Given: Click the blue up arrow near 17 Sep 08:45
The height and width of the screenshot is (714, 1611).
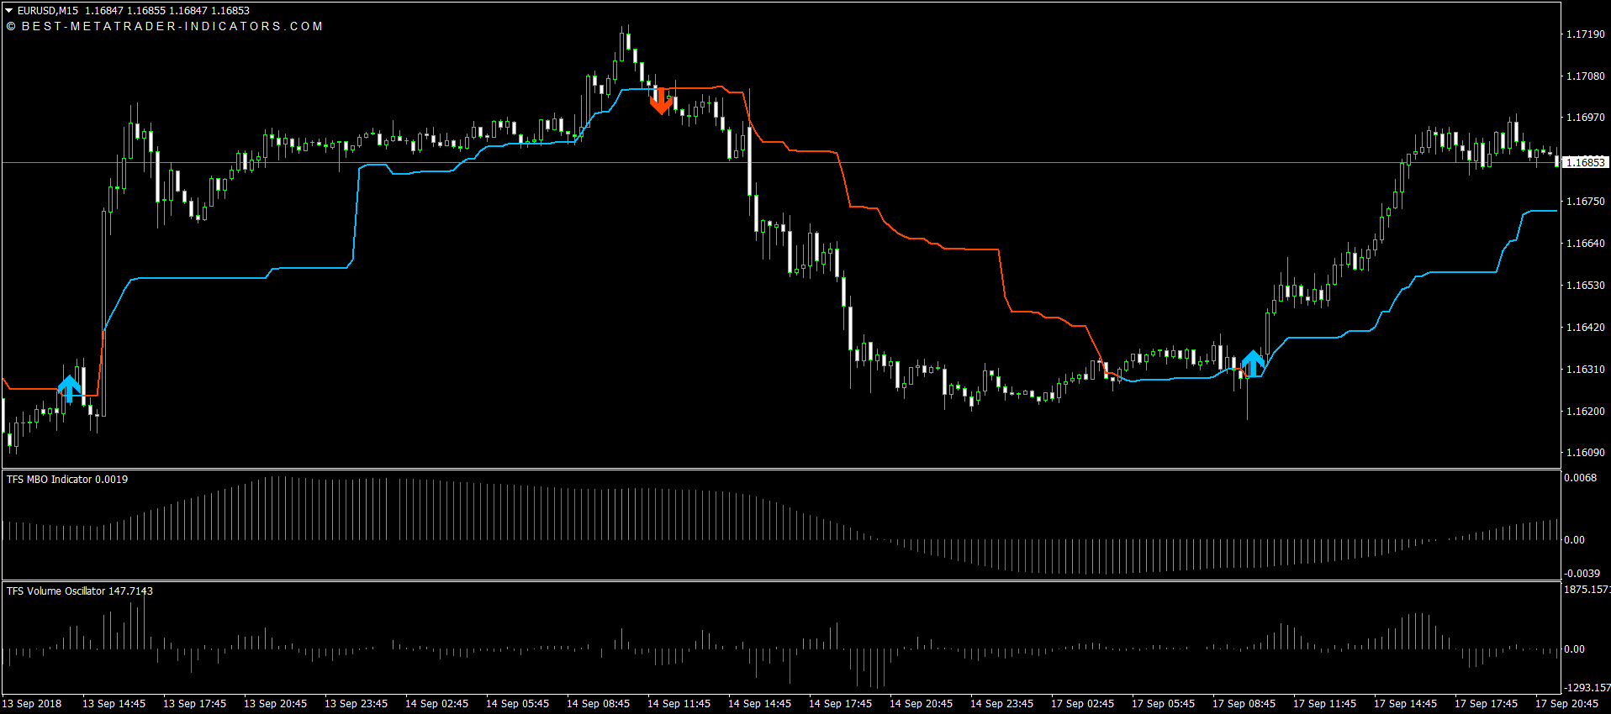Looking at the screenshot, I should click(1253, 363).
